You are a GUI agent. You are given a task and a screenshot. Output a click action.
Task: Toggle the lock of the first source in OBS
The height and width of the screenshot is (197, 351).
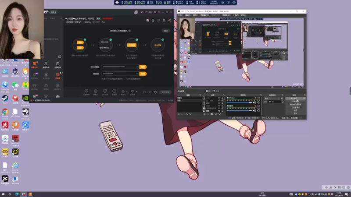pos(222,98)
